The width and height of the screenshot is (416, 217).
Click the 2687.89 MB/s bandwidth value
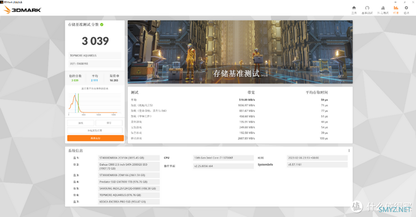coord(247,138)
